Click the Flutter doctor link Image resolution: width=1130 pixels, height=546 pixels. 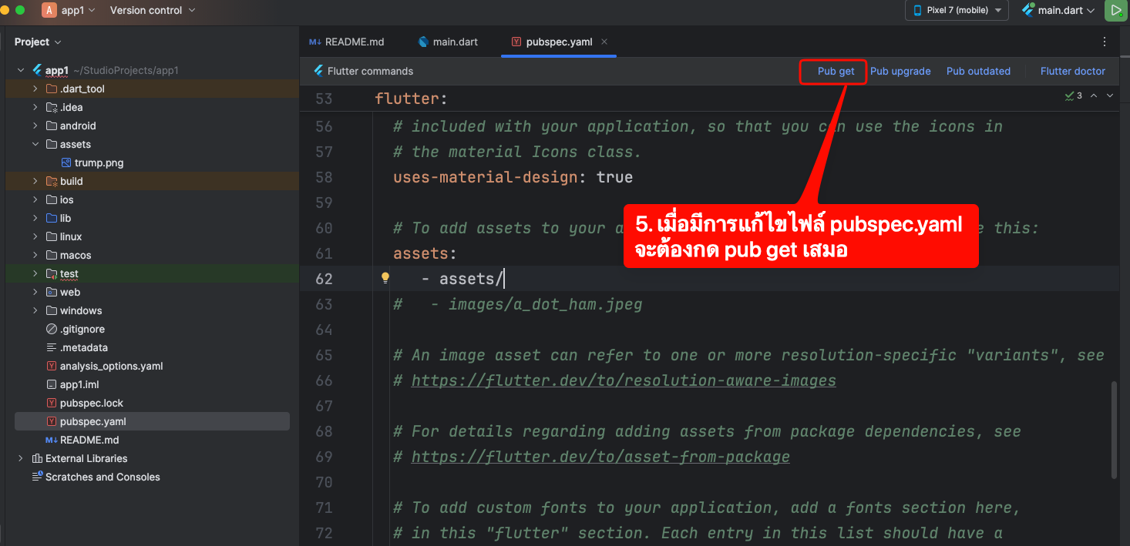tap(1072, 71)
